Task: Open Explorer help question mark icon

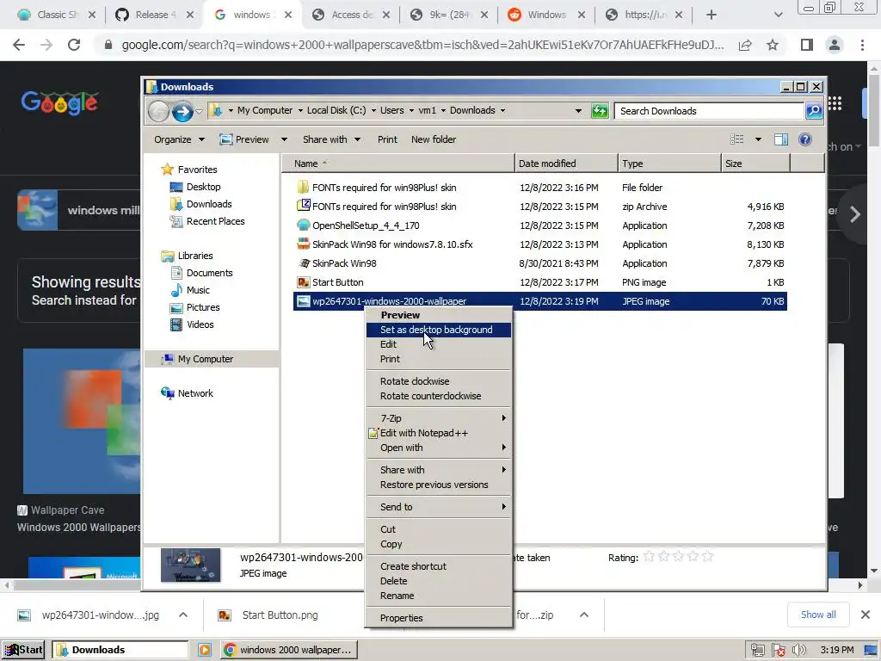Action: (805, 139)
